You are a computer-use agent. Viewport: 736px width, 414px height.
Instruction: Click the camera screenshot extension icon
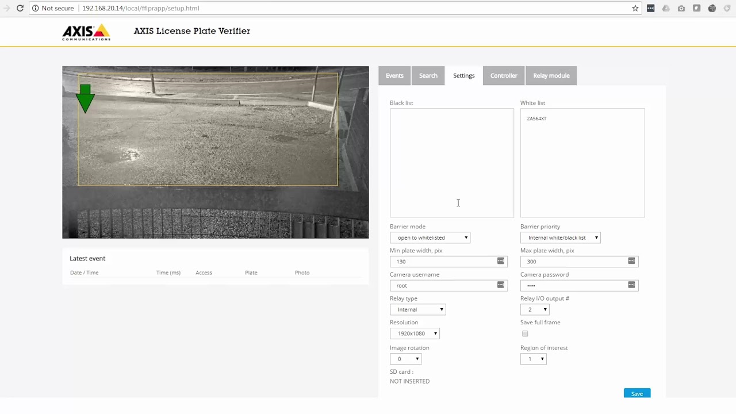click(681, 8)
